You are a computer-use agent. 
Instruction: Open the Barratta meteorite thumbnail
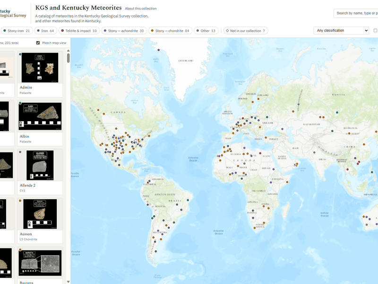click(40, 263)
